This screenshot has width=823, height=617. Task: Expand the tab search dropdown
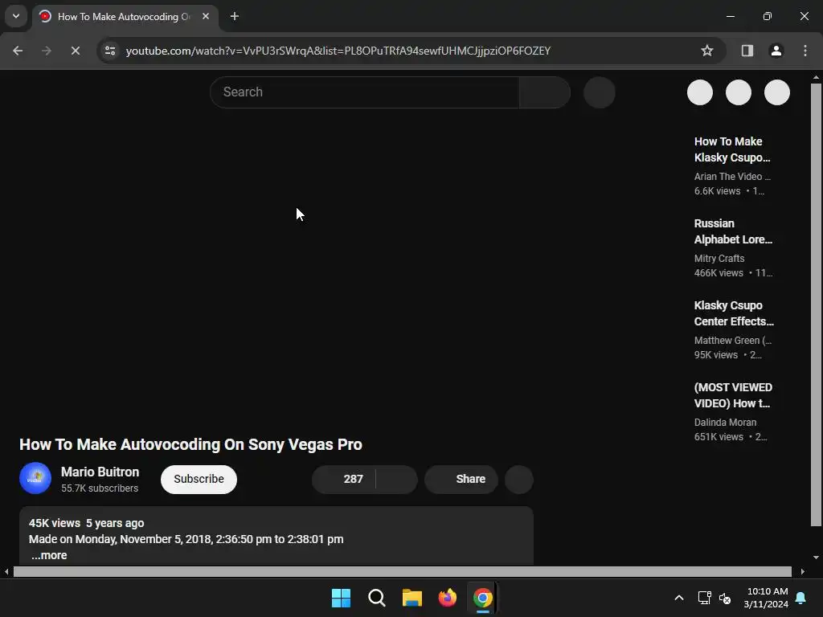pos(16,16)
